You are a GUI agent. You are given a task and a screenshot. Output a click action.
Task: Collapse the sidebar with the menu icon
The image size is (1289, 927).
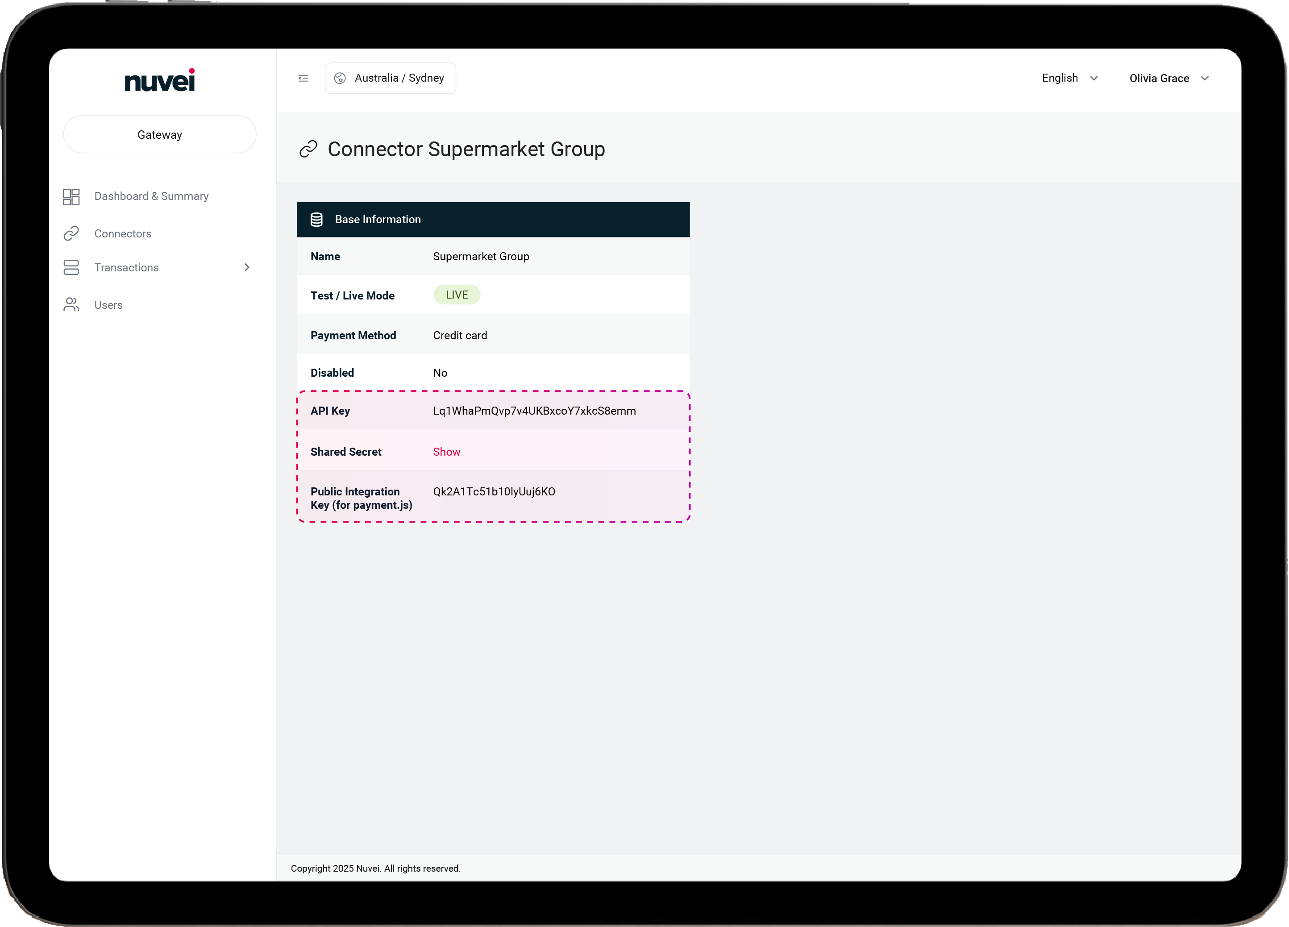(x=304, y=79)
